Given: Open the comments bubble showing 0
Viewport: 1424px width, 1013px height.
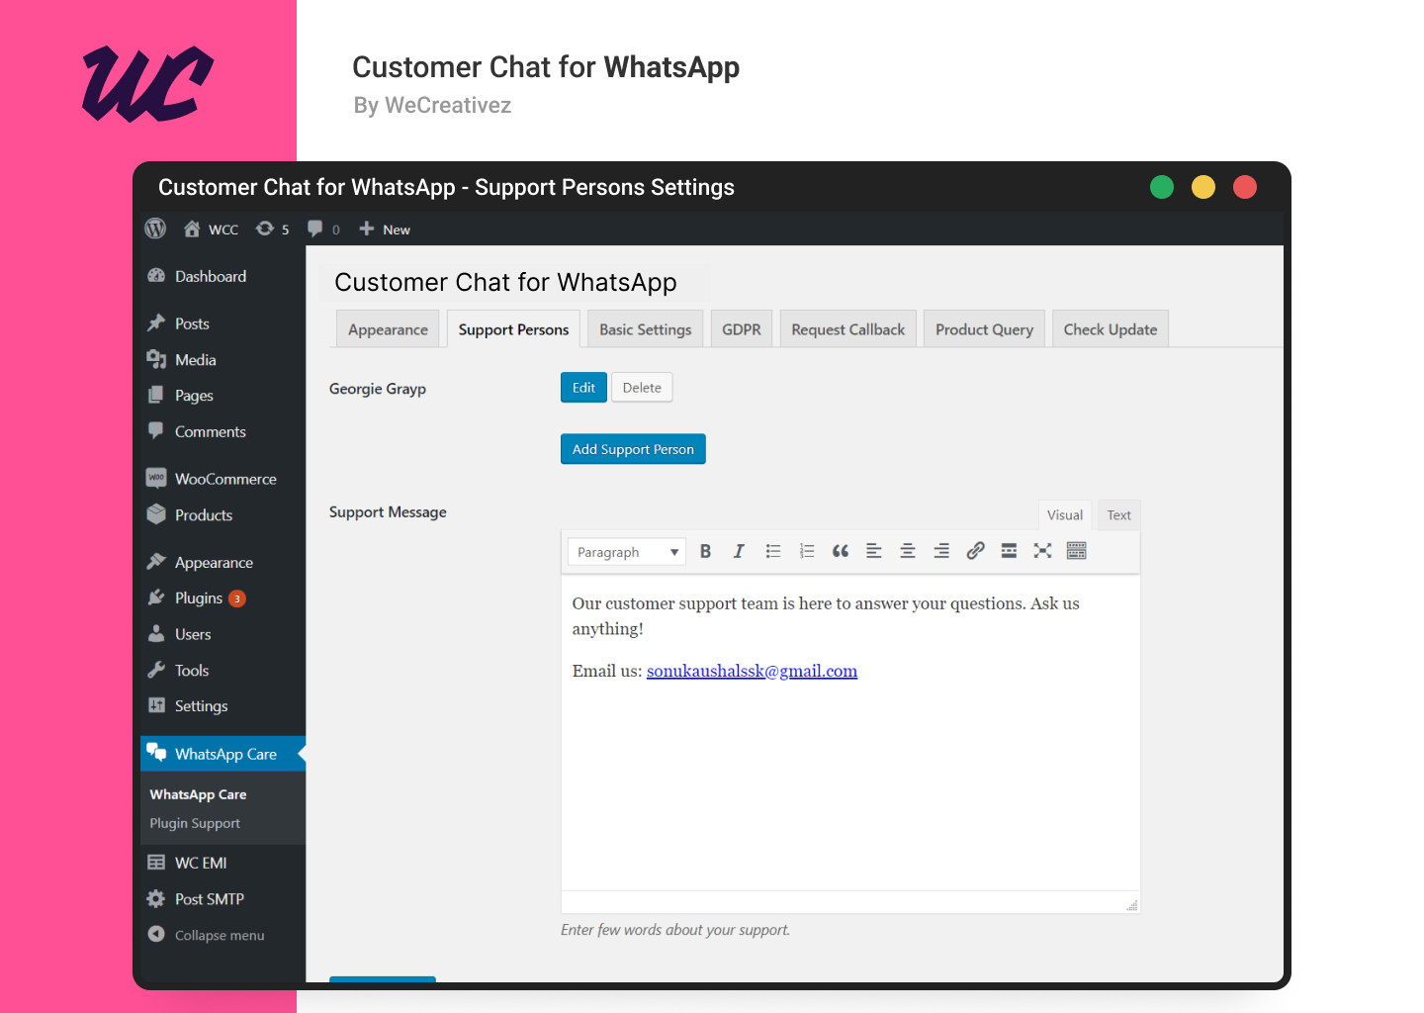Looking at the screenshot, I should coord(323,230).
